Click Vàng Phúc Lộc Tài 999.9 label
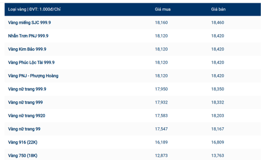The image size is (261, 160). point(31,62)
